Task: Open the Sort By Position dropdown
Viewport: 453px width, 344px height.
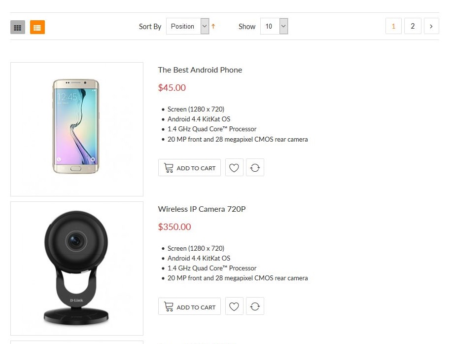Action: click(x=188, y=27)
